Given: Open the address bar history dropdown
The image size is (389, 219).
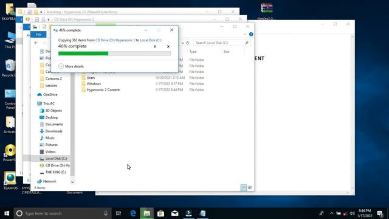Looking at the screenshot, I should coord(182,43).
